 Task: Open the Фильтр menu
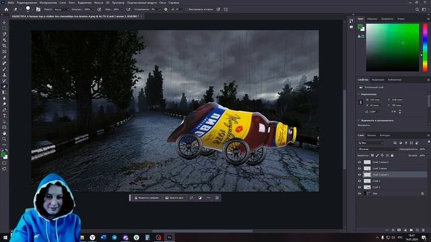[99, 3]
